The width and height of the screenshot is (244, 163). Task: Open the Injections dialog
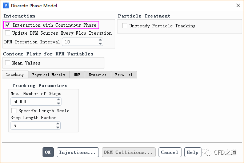click(x=77, y=152)
